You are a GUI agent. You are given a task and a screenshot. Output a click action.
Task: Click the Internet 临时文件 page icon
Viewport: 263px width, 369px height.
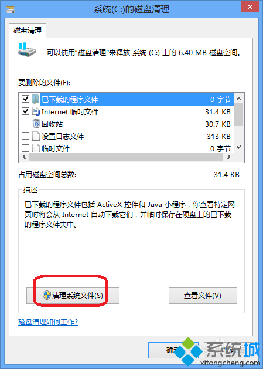(36, 111)
